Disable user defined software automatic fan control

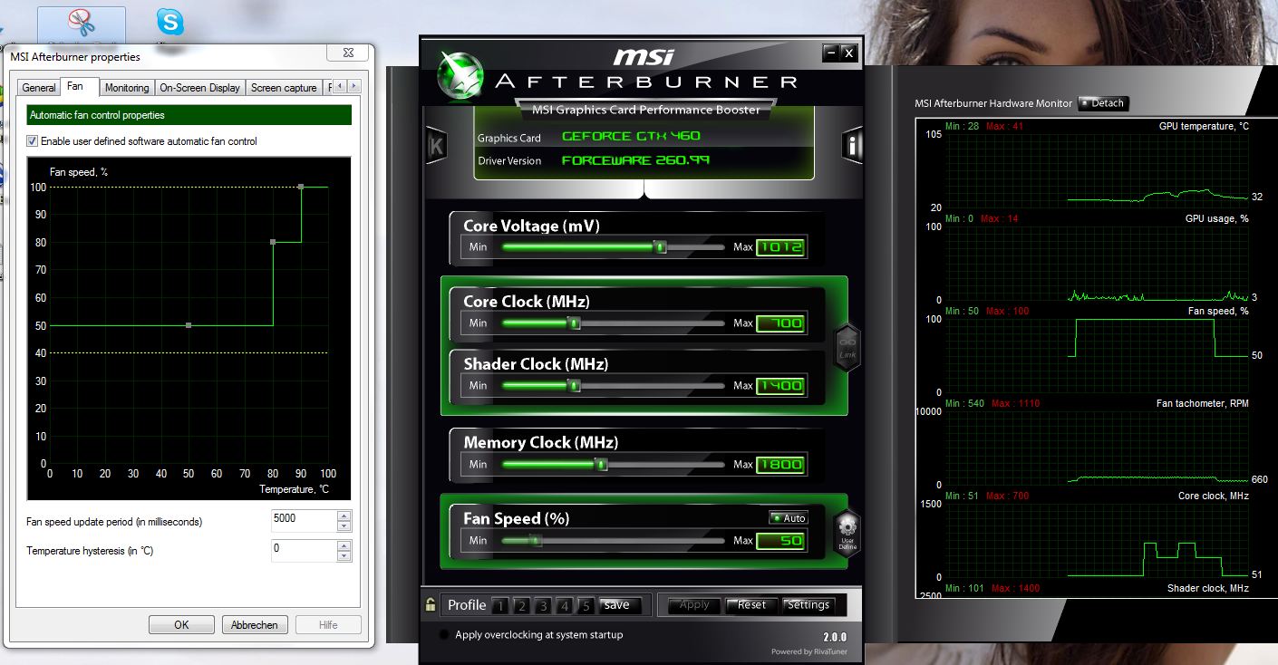point(33,141)
